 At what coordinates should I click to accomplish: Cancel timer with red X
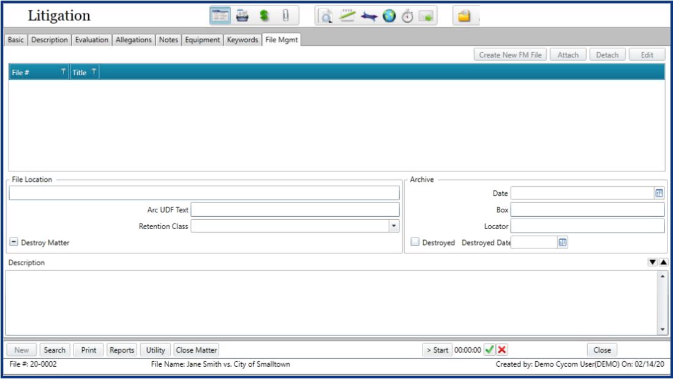pyautogui.click(x=502, y=350)
